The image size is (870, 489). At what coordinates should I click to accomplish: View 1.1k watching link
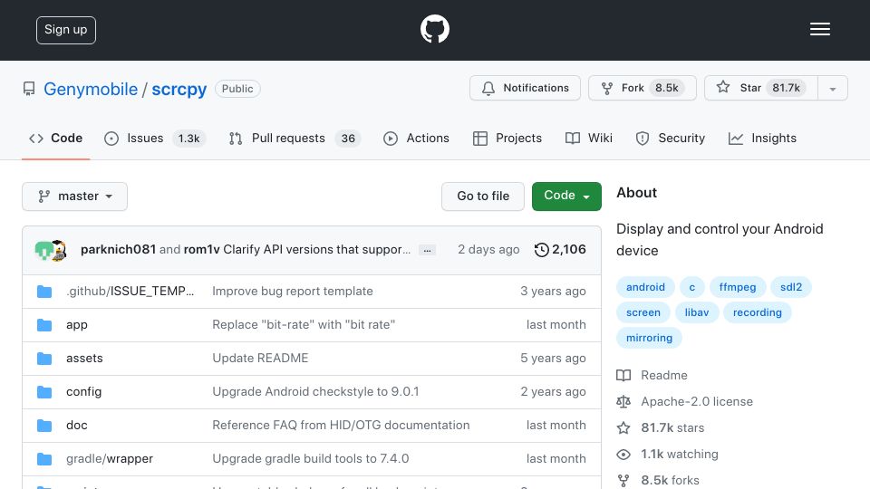coord(668,454)
